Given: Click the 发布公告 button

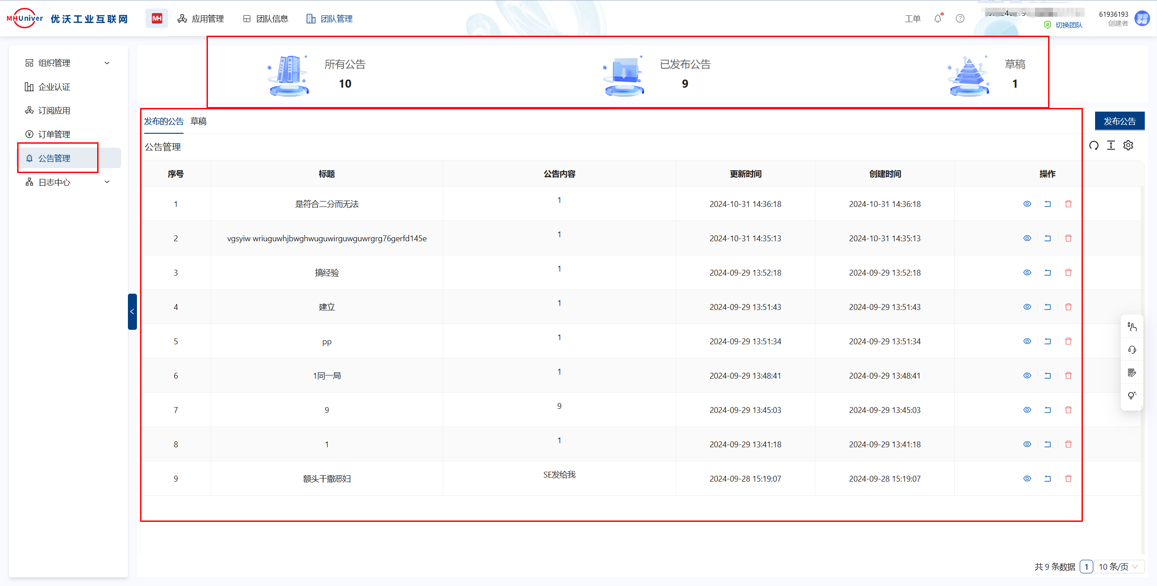Looking at the screenshot, I should 1119,122.
